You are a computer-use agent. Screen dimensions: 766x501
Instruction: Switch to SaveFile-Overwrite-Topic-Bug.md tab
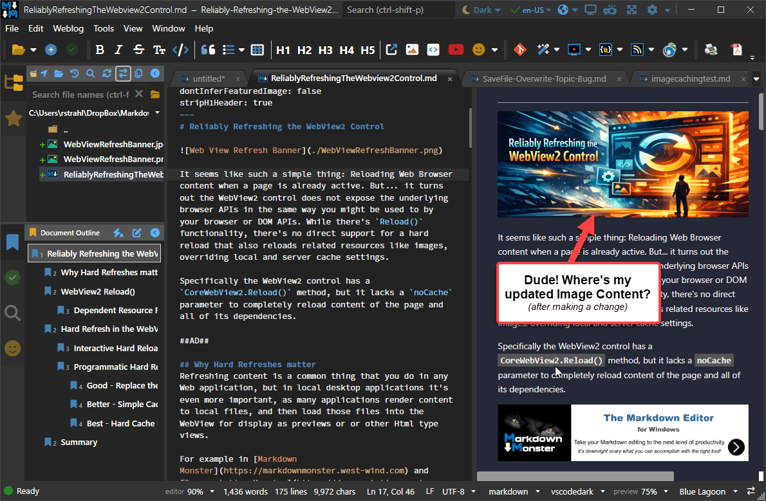[x=544, y=78]
